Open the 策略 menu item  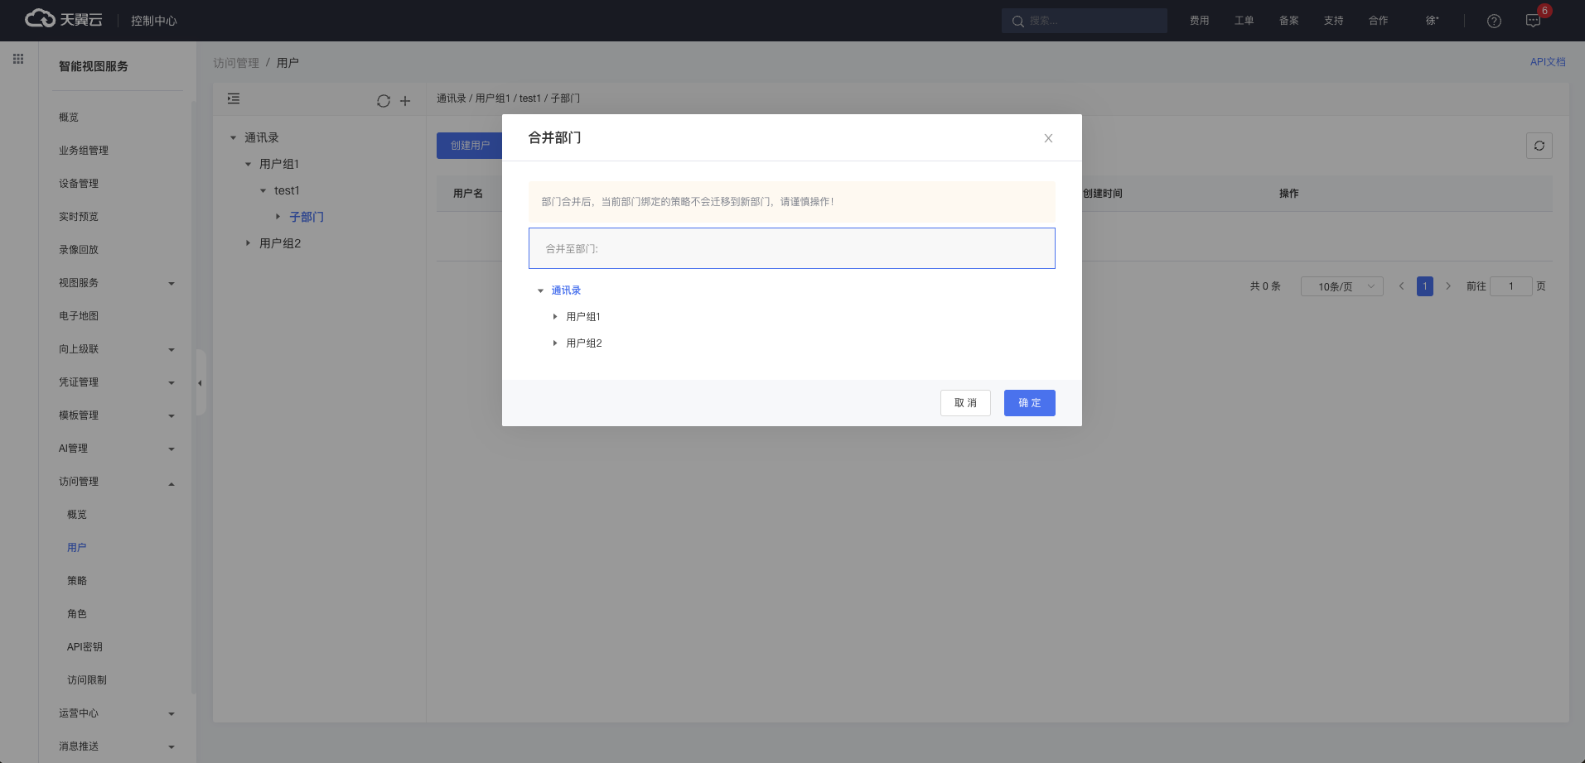tap(77, 581)
